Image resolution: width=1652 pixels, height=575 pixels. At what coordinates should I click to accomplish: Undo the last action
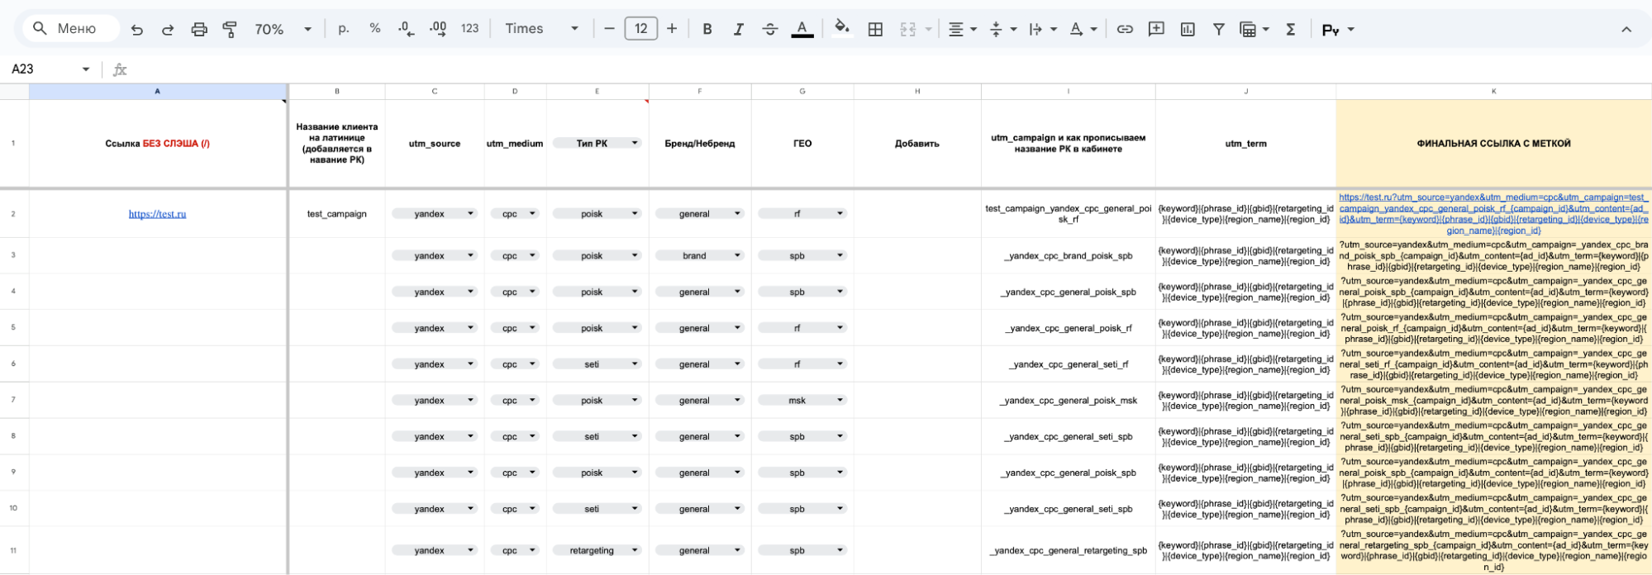point(137,29)
